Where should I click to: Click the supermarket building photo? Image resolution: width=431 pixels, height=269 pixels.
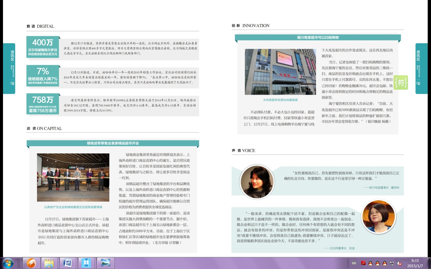coord(280,72)
